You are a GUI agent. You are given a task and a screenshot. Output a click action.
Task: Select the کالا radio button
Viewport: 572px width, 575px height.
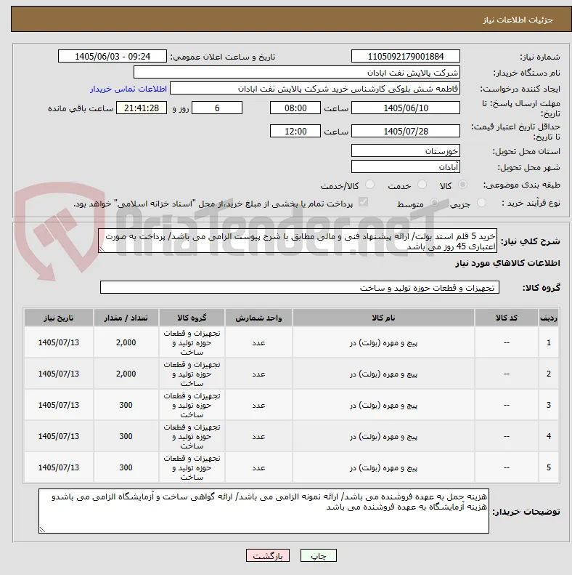point(463,185)
